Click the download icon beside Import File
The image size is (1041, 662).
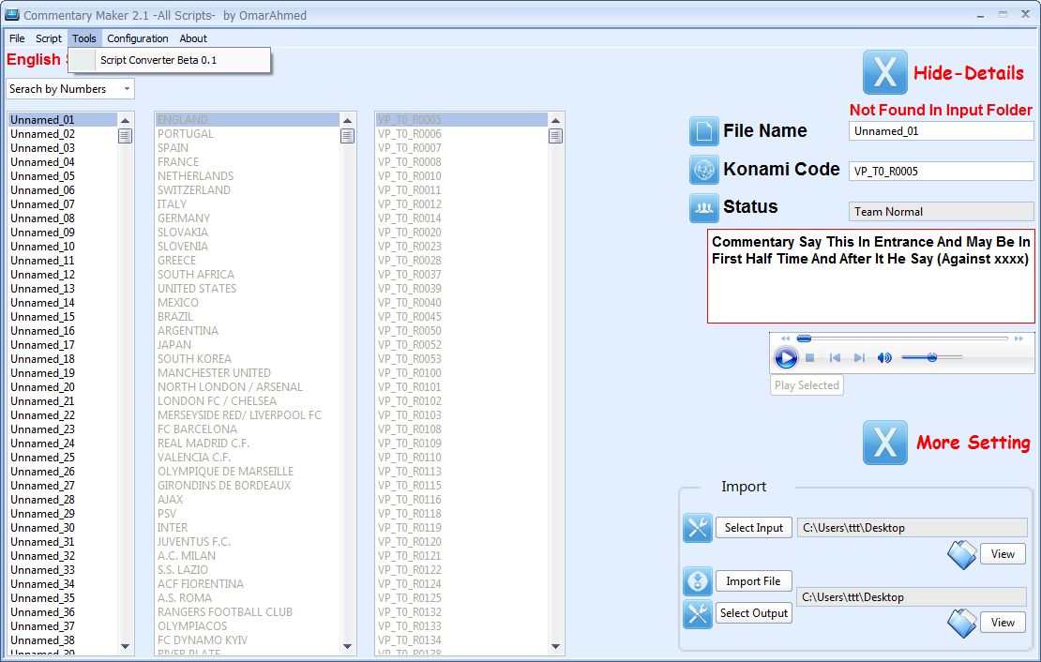(x=698, y=581)
